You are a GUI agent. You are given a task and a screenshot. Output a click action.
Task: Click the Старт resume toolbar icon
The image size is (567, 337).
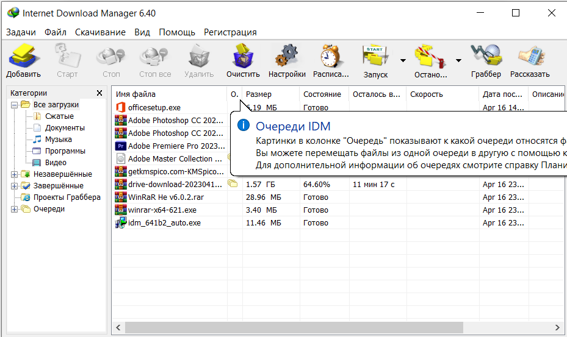tap(67, 56)
